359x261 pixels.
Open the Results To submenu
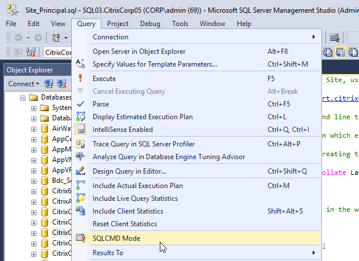[196, 253]
